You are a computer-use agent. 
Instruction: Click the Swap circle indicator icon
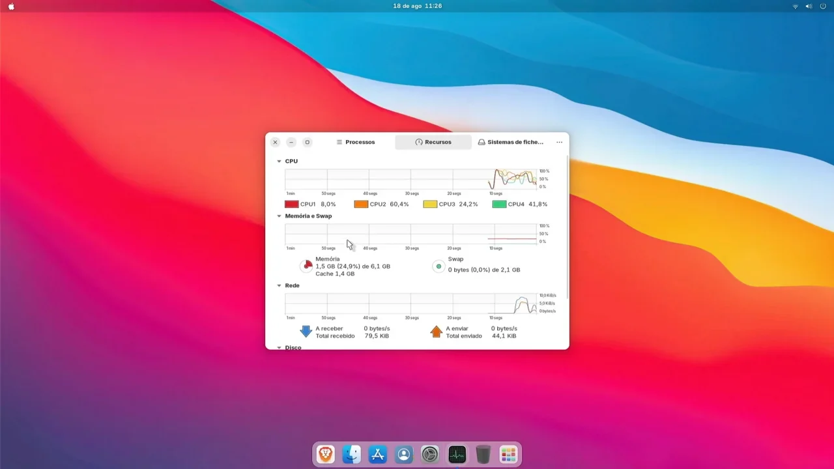[439, 266]
